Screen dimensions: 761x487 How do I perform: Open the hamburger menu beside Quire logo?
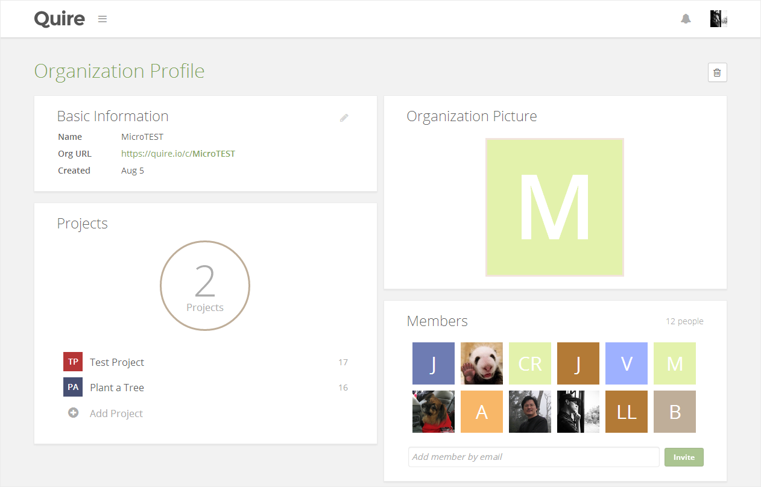pos(103,19)
